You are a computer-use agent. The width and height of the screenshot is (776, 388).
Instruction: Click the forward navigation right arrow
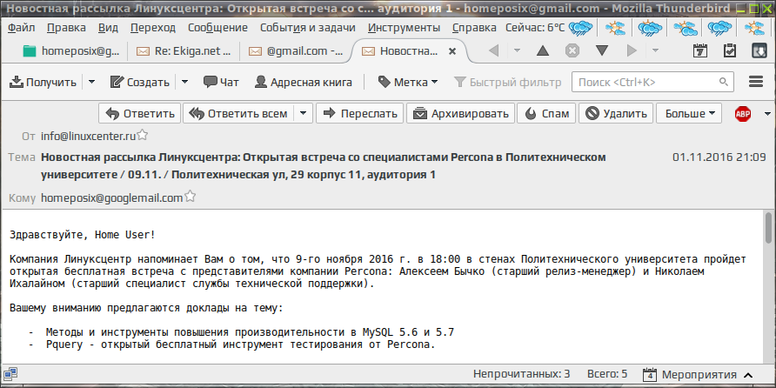pyautogui.click(x=632, y=50)
